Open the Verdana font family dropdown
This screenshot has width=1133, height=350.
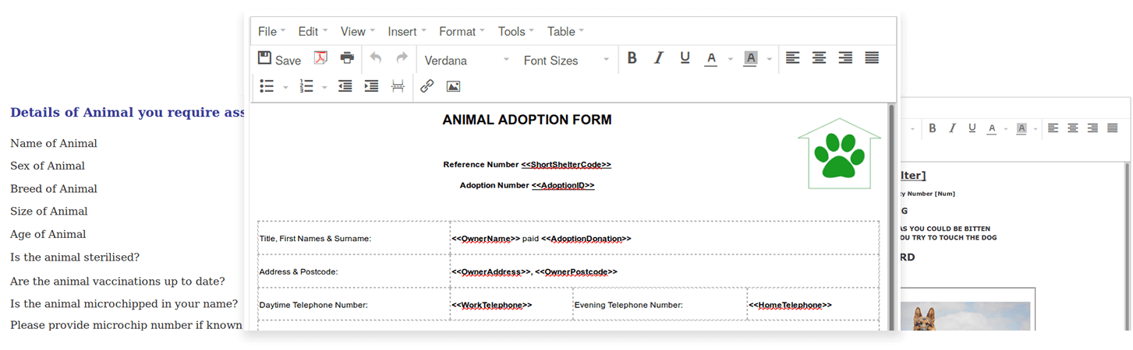point(466,60)
